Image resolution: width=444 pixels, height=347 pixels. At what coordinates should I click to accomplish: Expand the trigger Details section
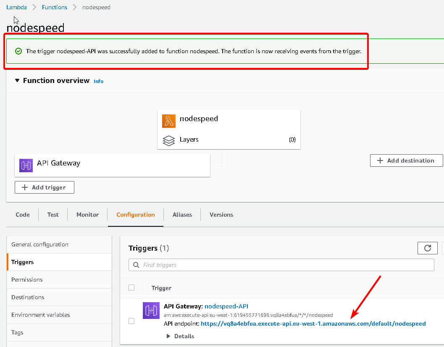pos(180,336)
